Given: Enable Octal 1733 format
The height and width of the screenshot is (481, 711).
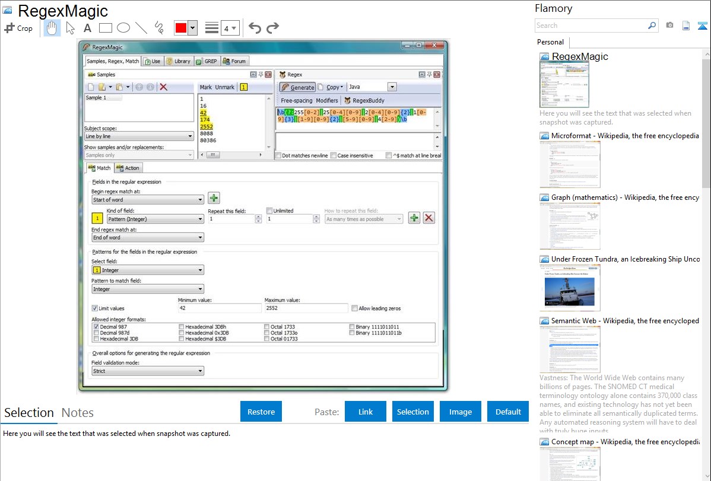Looking at the screenshot, I should [266, 326].
